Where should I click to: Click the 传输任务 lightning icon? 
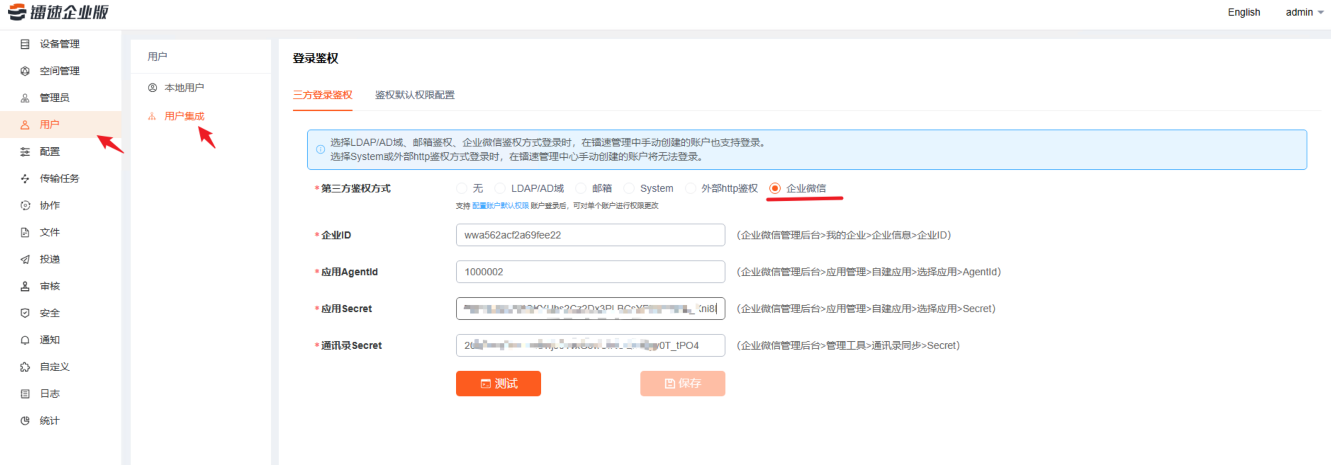25,179
